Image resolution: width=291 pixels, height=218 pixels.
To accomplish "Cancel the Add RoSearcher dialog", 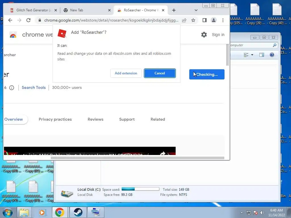I will click(160, 73).
